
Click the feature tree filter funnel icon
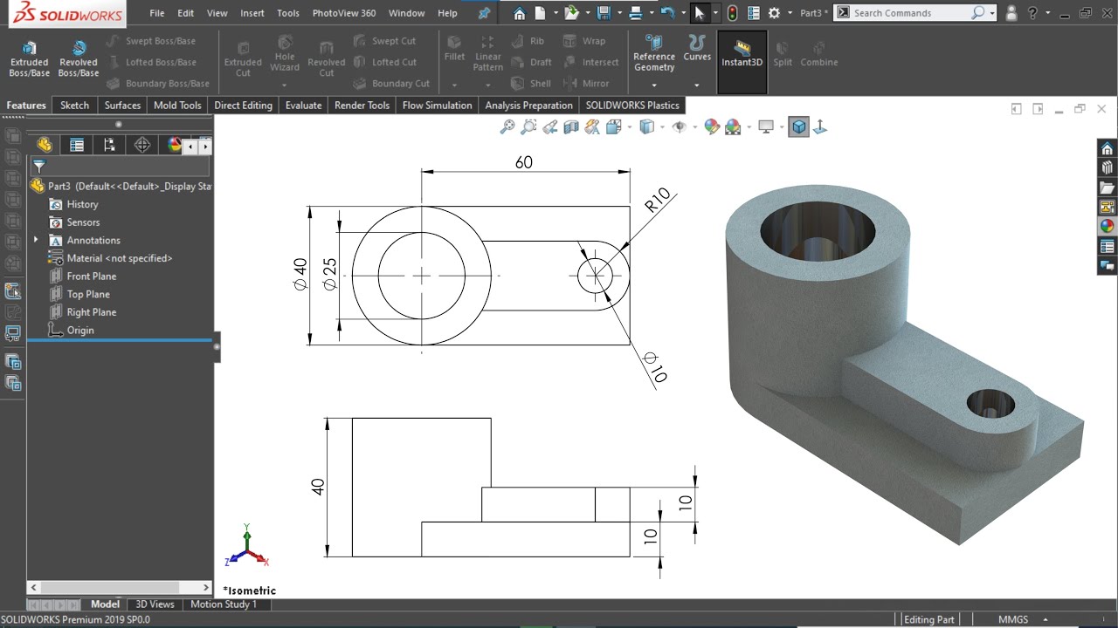[x=38, y=166]
